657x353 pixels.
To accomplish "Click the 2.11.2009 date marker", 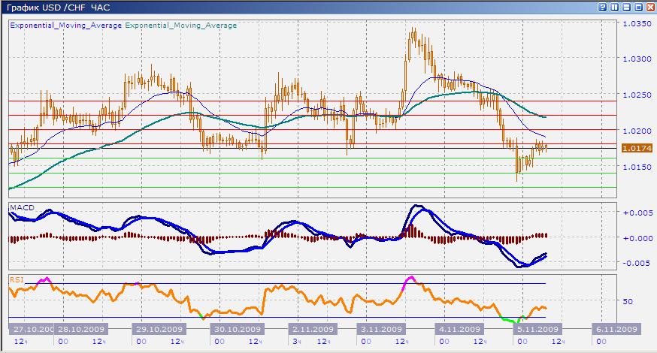I will 313,329.
